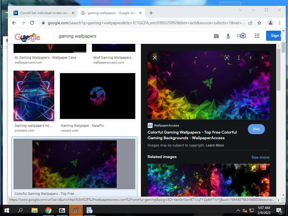The width and height of the screenshot is (288, 216).
Task: Open Chrome profile avatar
Action: tap(270, 23)
